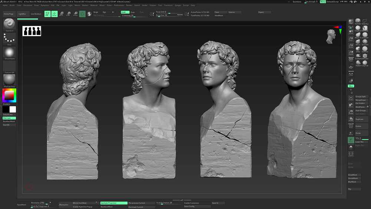Open the Help menu
Viewport: 371px width, 209px height.
pyautogui.click(x=193, y=5)
